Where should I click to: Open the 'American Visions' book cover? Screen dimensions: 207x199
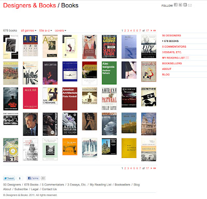[x=129, y=97]
